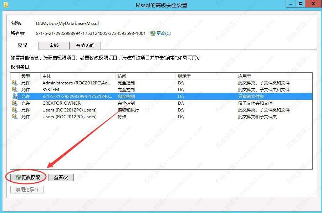Click the shield icon beside 更改(C)

153,33
